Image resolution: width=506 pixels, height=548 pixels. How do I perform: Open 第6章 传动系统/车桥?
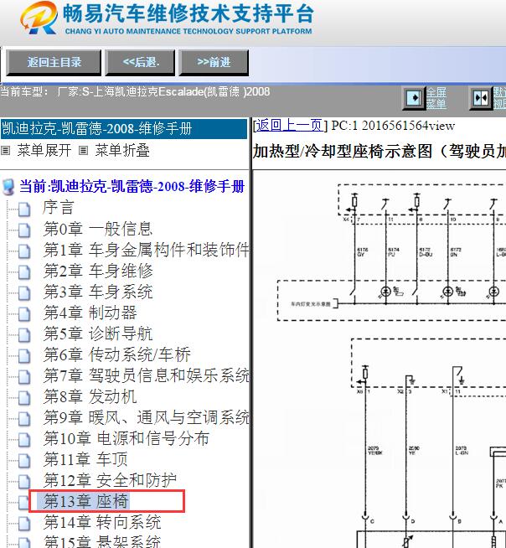(x=117, y=354)
